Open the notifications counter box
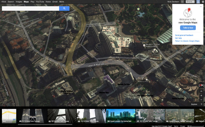Image resolution: width=205 pixels, height=127 pixels. [182, 2]
